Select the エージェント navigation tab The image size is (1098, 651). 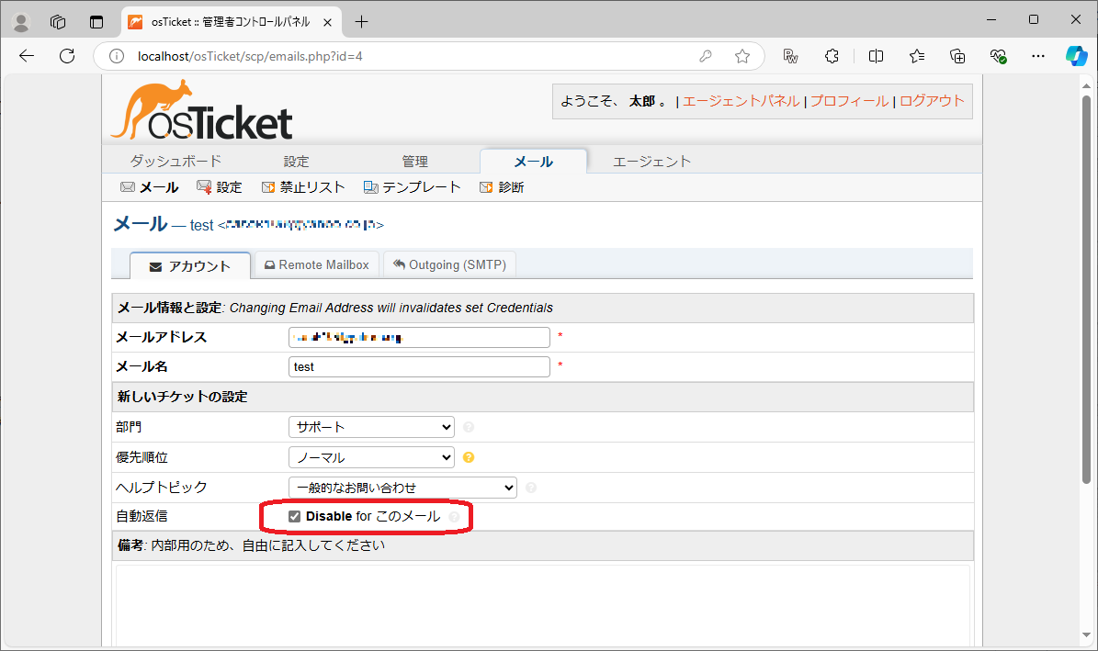click(652, 161)
